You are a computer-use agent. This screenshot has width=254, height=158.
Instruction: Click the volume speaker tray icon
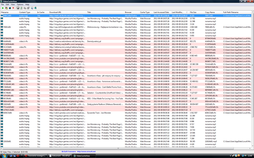(x=245, y=156)
